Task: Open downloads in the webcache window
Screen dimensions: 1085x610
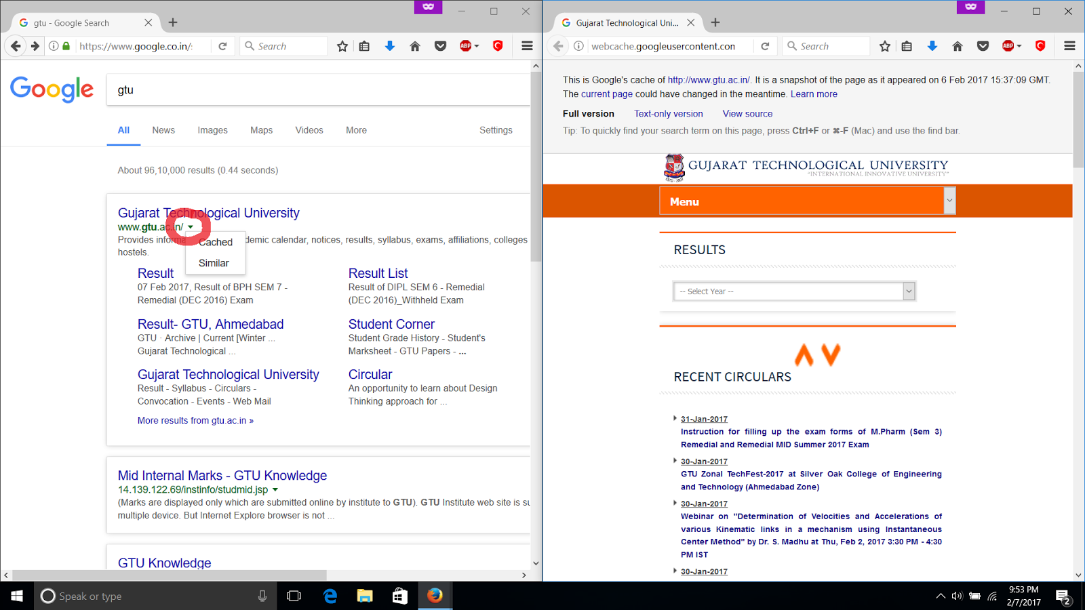Action: [x=932, y=46]
